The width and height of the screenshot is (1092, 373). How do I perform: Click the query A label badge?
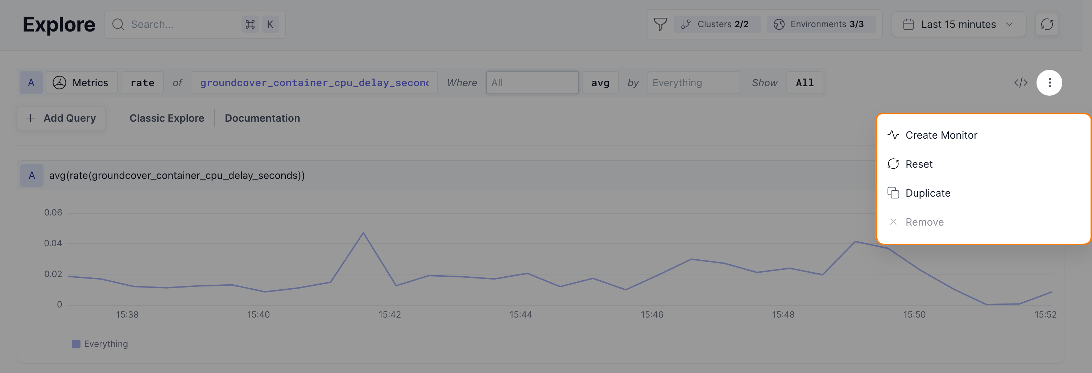[x=31, y=83]
